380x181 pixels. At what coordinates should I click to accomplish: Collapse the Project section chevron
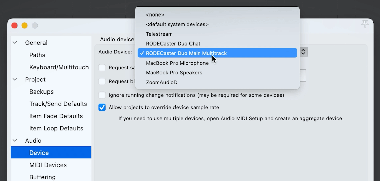[15, 79]
